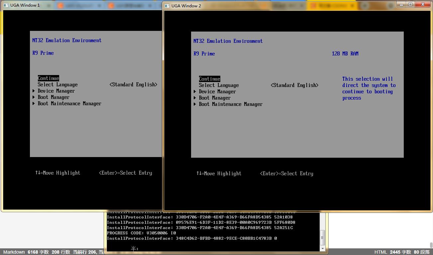Expand Device Manager arrow in UGA Window 2
This screenshot has width=433, height=255.
195,92
